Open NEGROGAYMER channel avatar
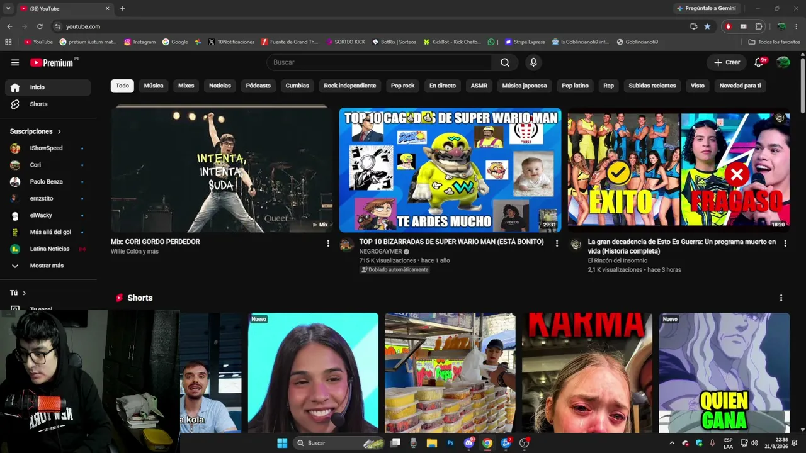The height and width of the screenshot is (453, 806). pos(347,245)
